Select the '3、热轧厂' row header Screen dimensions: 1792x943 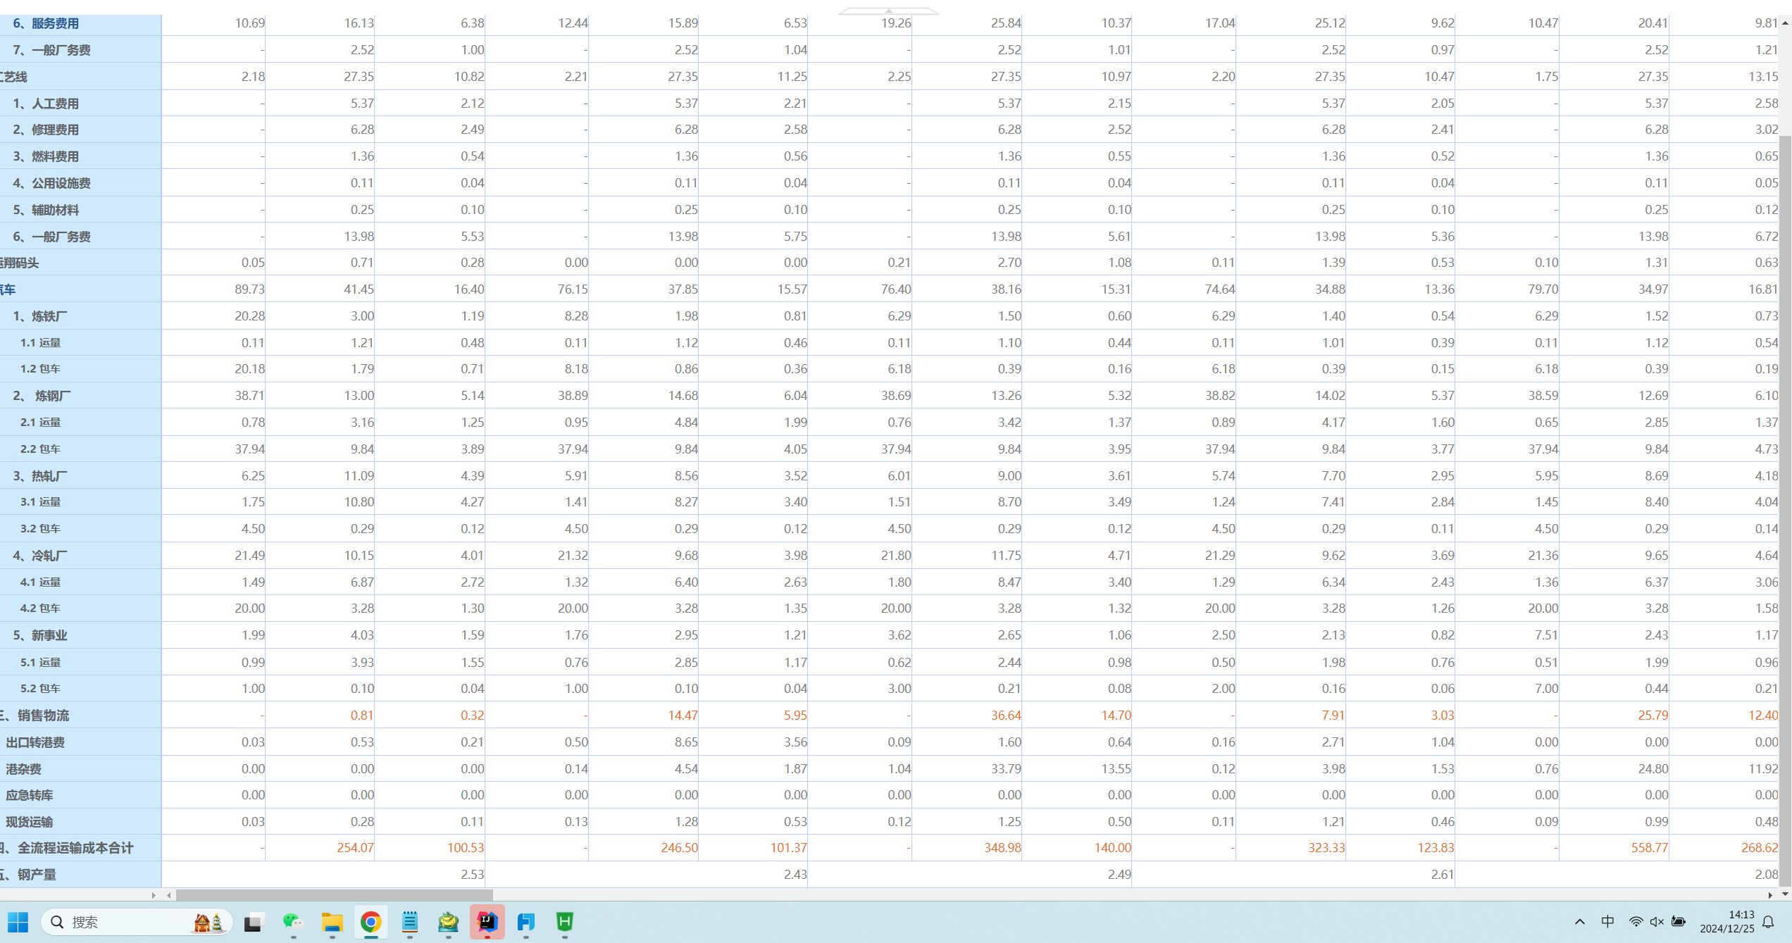tap(81, 476)
